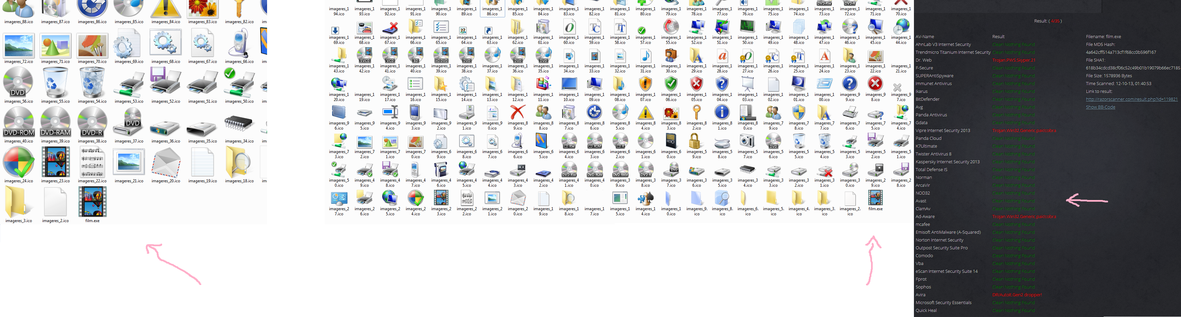Click the Kaspersky Internet Security 2013 row name

pos(947,162)
